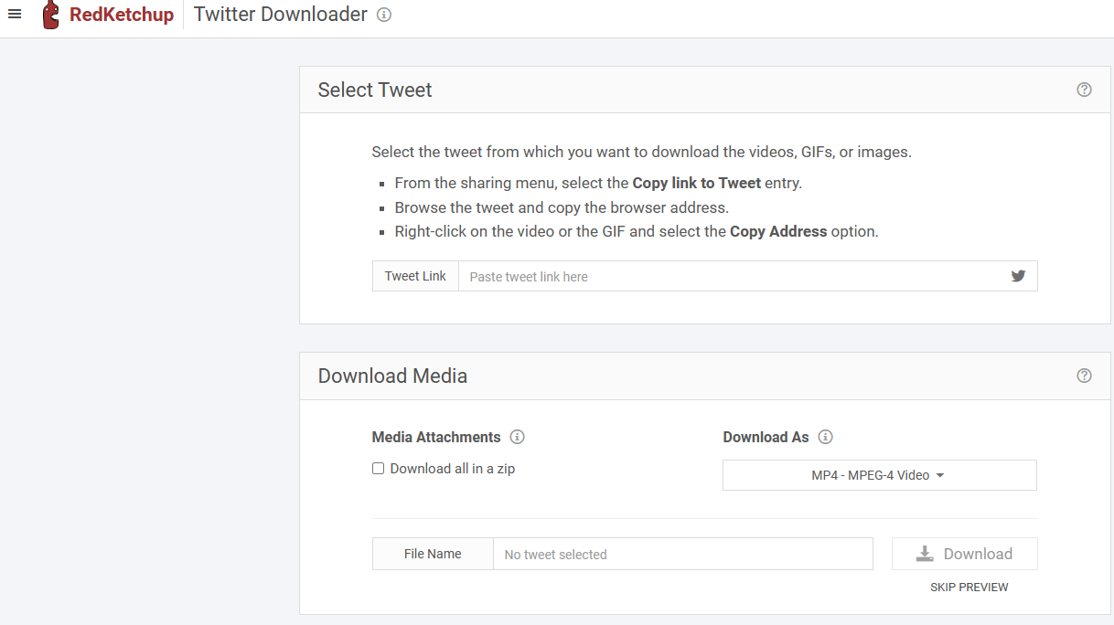
Task: Click the Copy link to Tweet instruction line
Action: 598,183
